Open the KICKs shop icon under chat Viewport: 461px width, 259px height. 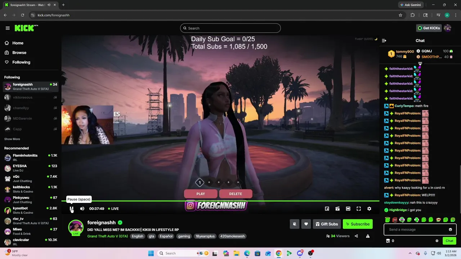[x=388, y=241]
